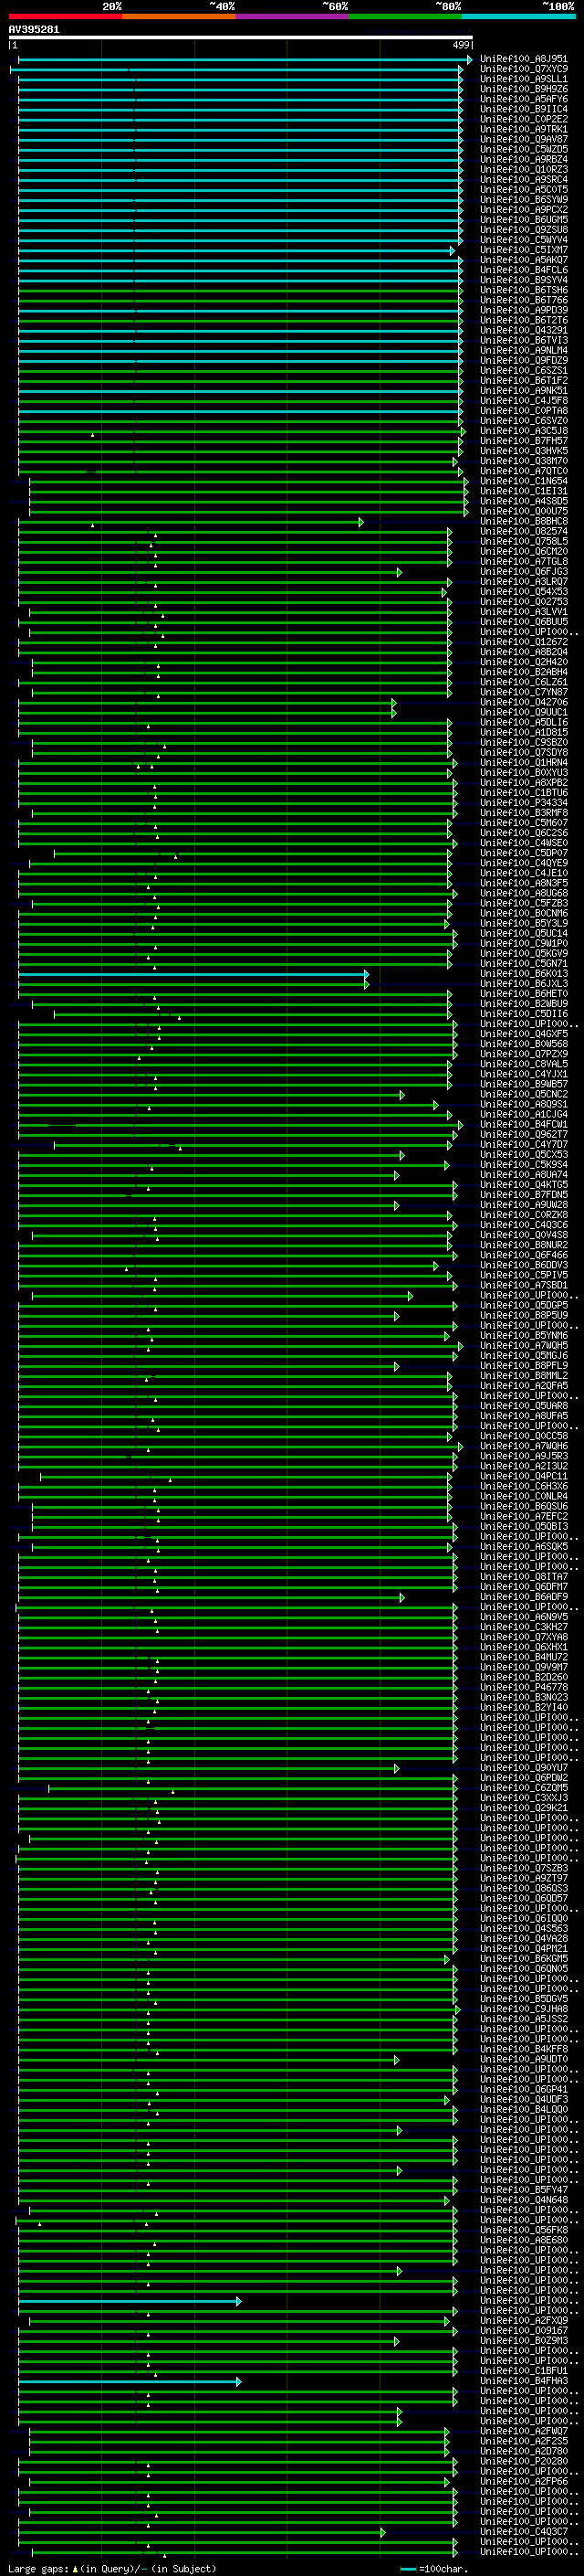Click label UniRef100_Q10RZ3
The height and width of the screenshot is (2576, 584).
tap(524, 170)
